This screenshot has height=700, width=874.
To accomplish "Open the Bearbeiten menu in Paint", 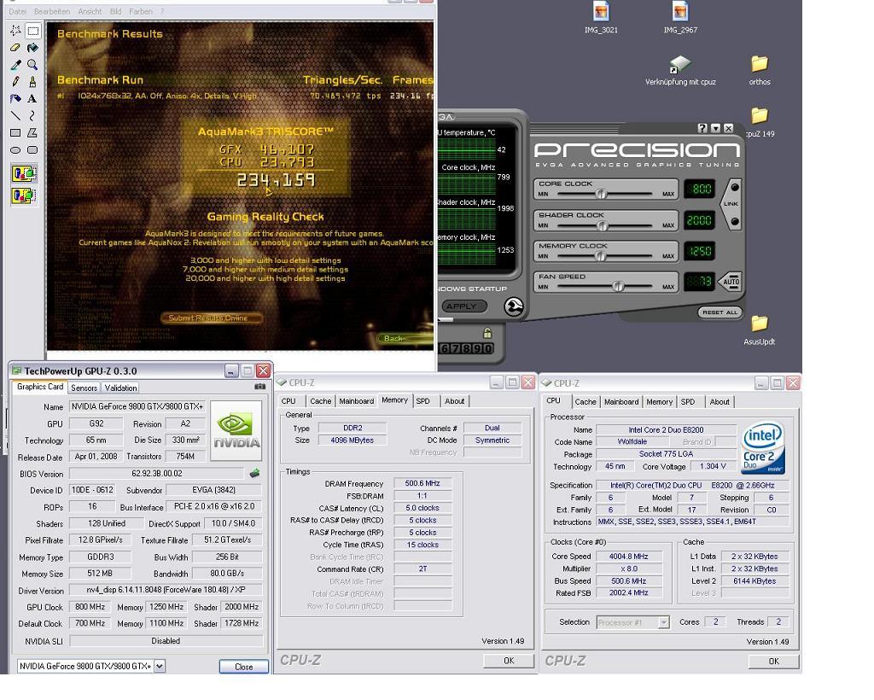I will pos(52,11).
